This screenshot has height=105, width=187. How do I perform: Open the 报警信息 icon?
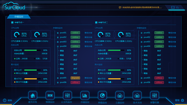[x=154, y=95]
